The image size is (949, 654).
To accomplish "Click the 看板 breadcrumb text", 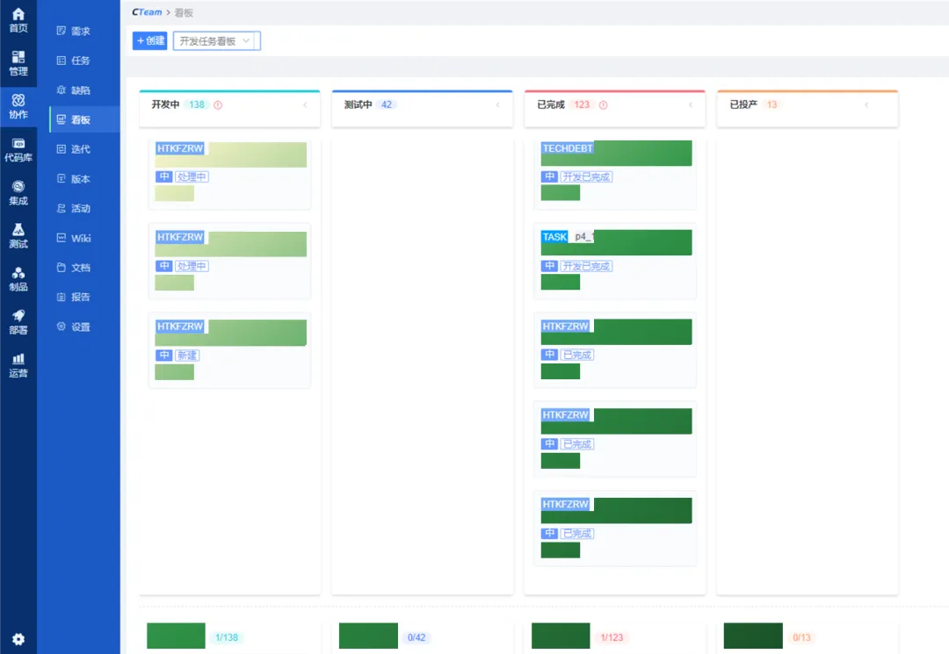I will [184, 12].
